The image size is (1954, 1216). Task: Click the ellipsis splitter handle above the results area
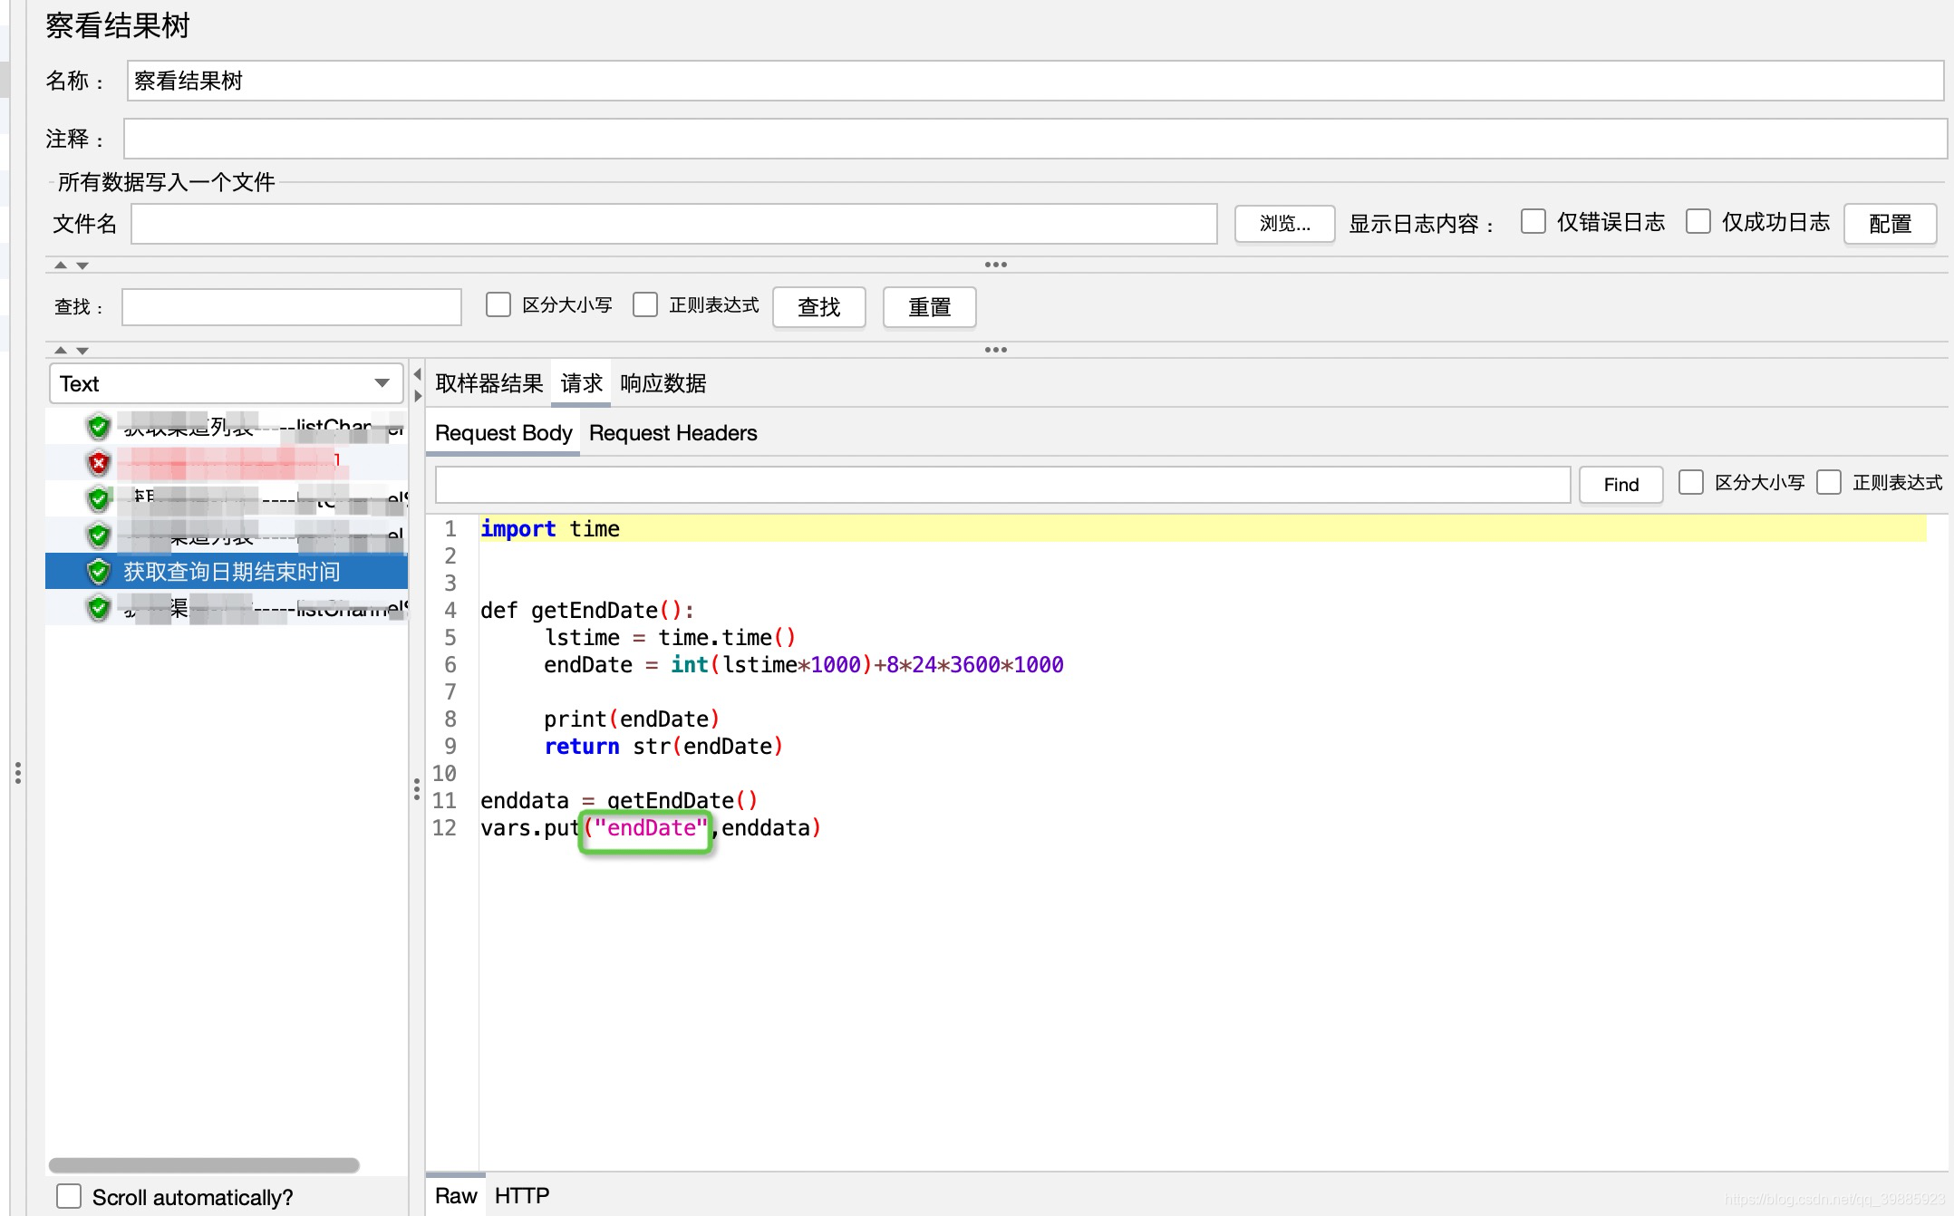996,349
